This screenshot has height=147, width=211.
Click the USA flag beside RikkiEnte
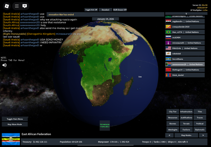point(168,48)
